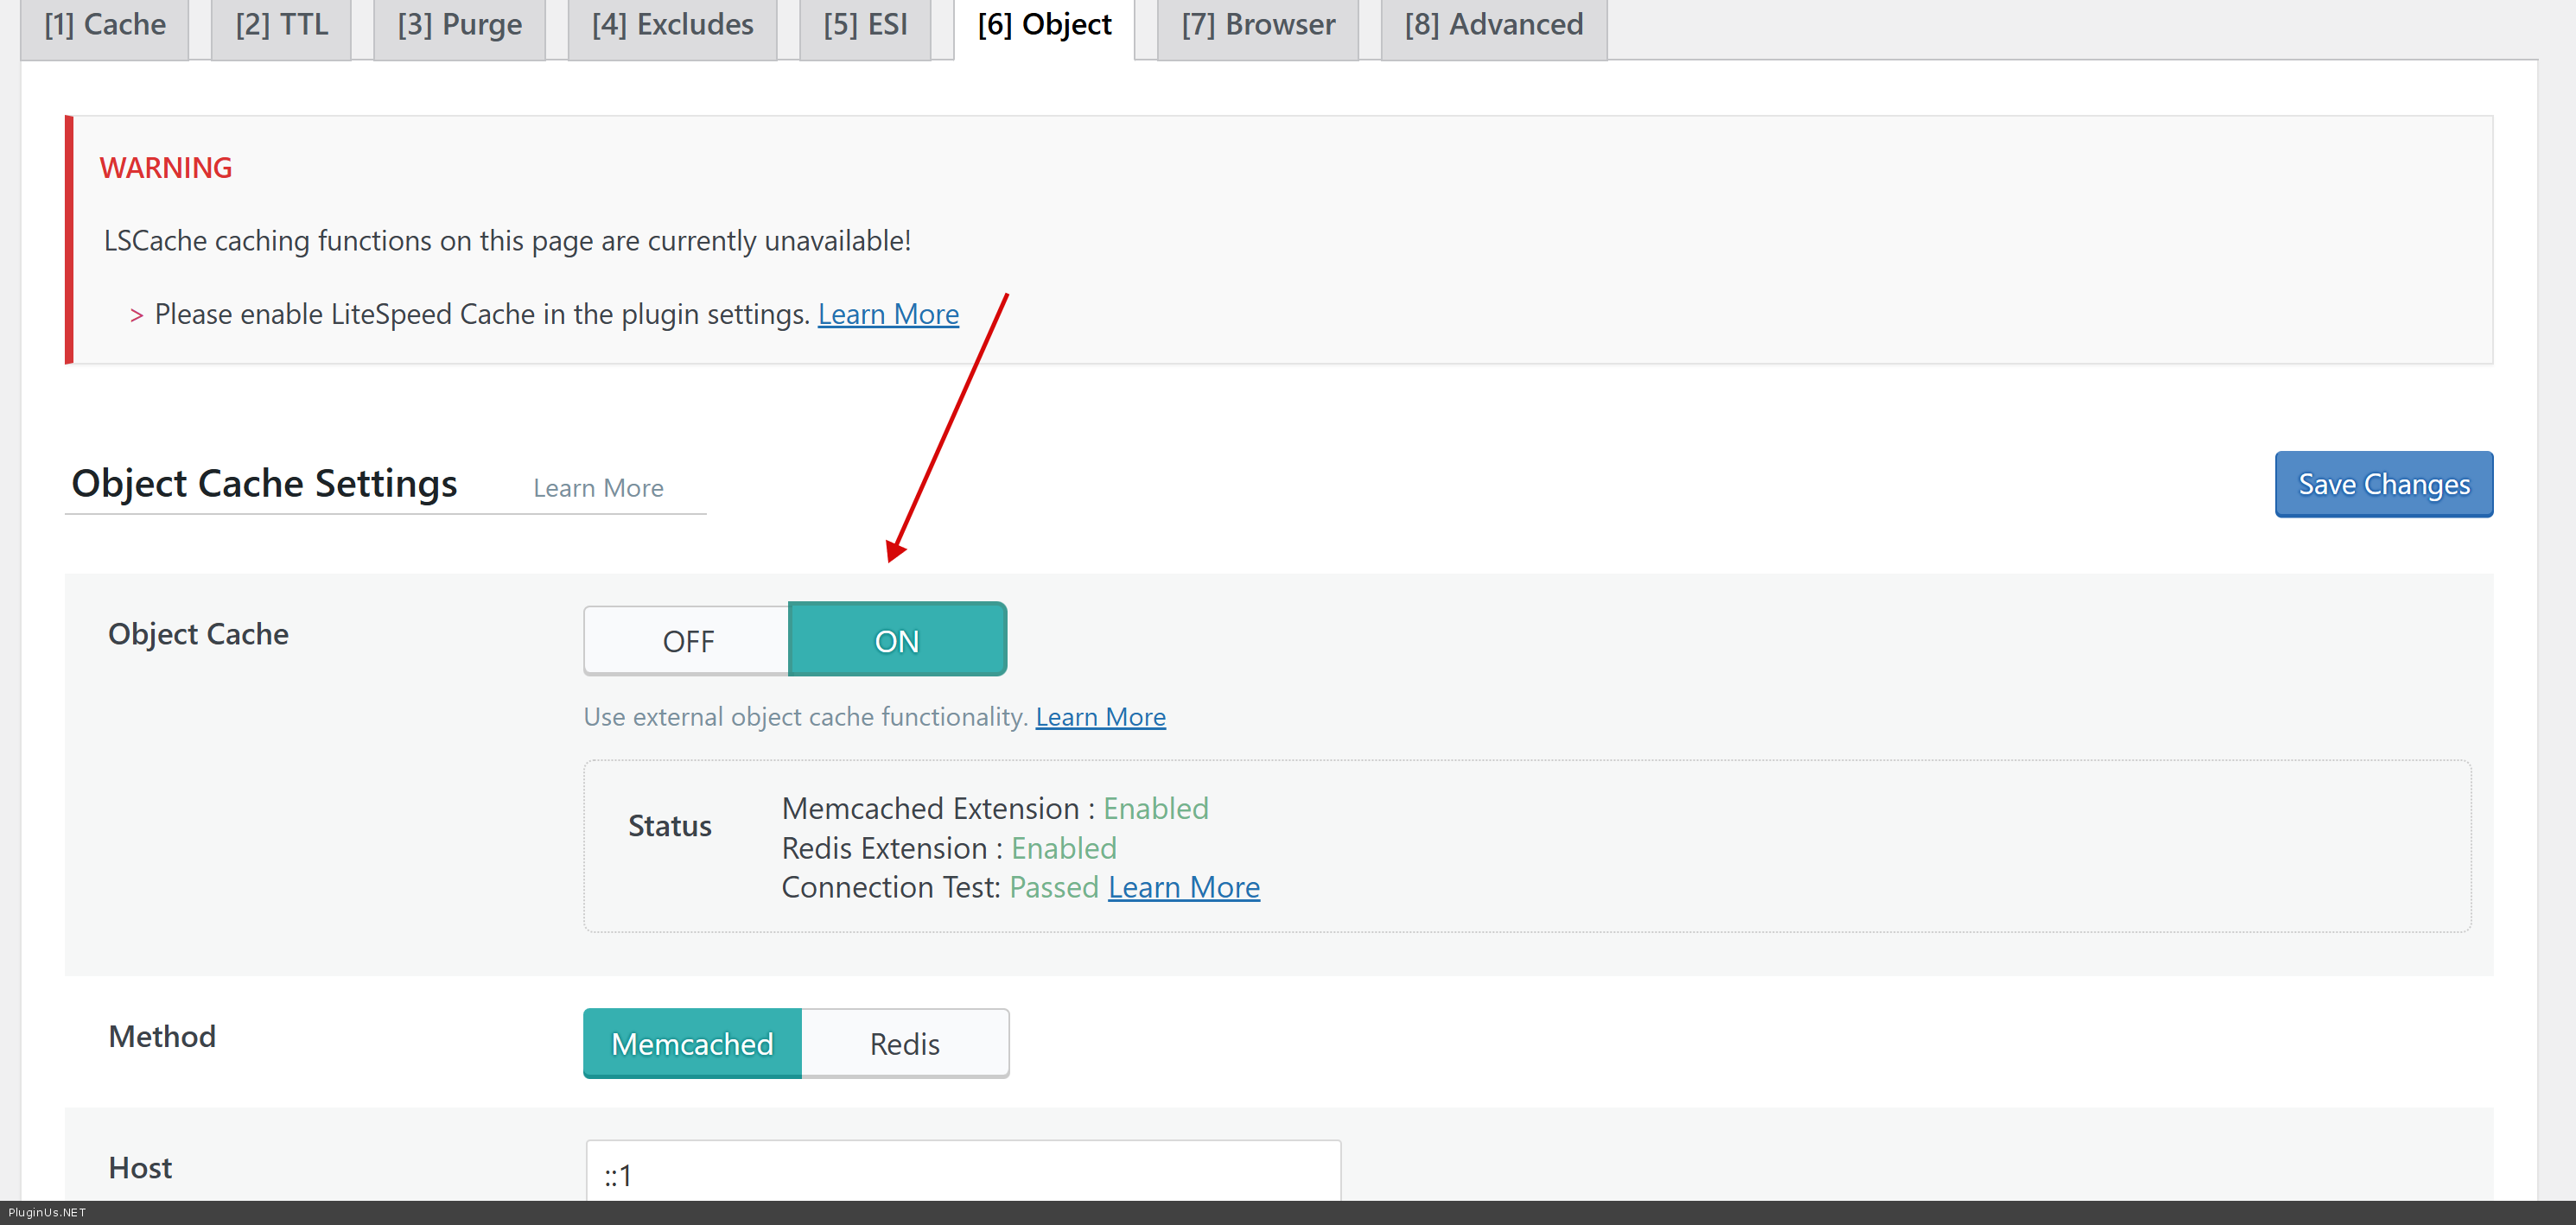Click the Object Cache Settings heading
The width and height of the screenshot is (2576, 1225).
point(264,484)
